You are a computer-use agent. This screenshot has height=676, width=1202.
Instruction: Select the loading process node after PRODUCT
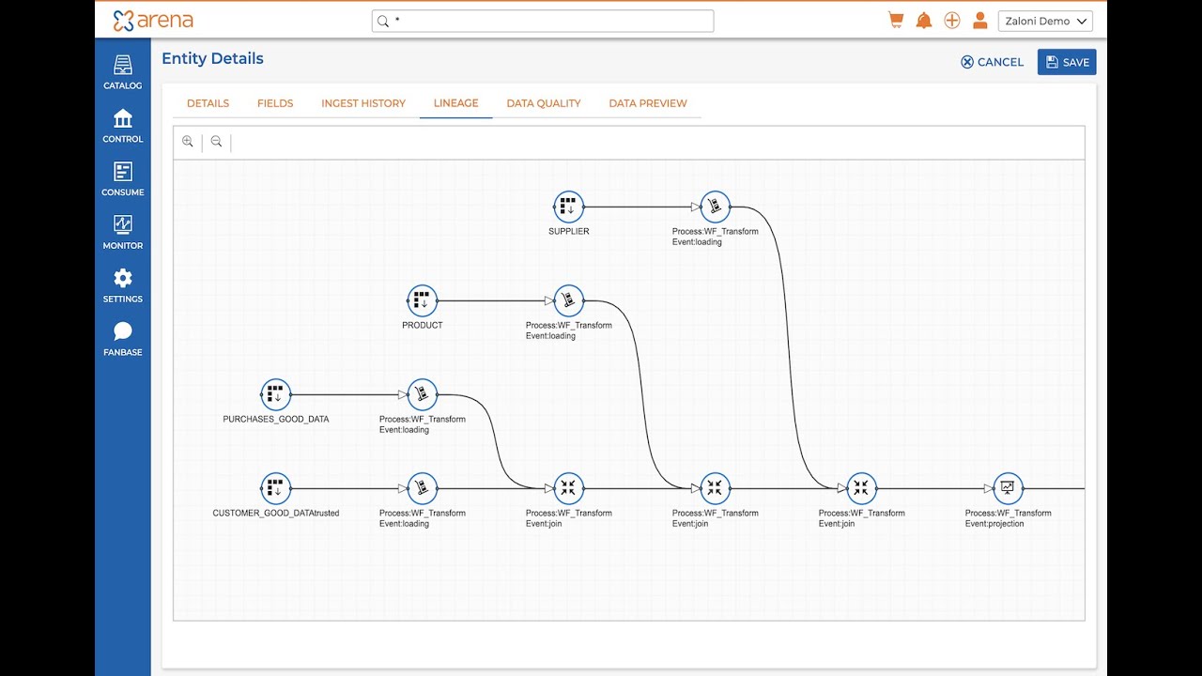coord(568,300)
